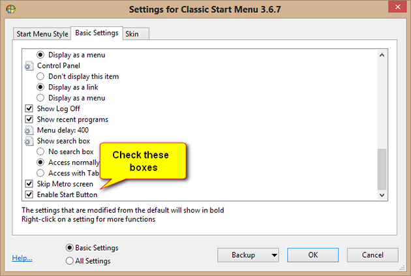Choose the No search box option

point(40,151)
